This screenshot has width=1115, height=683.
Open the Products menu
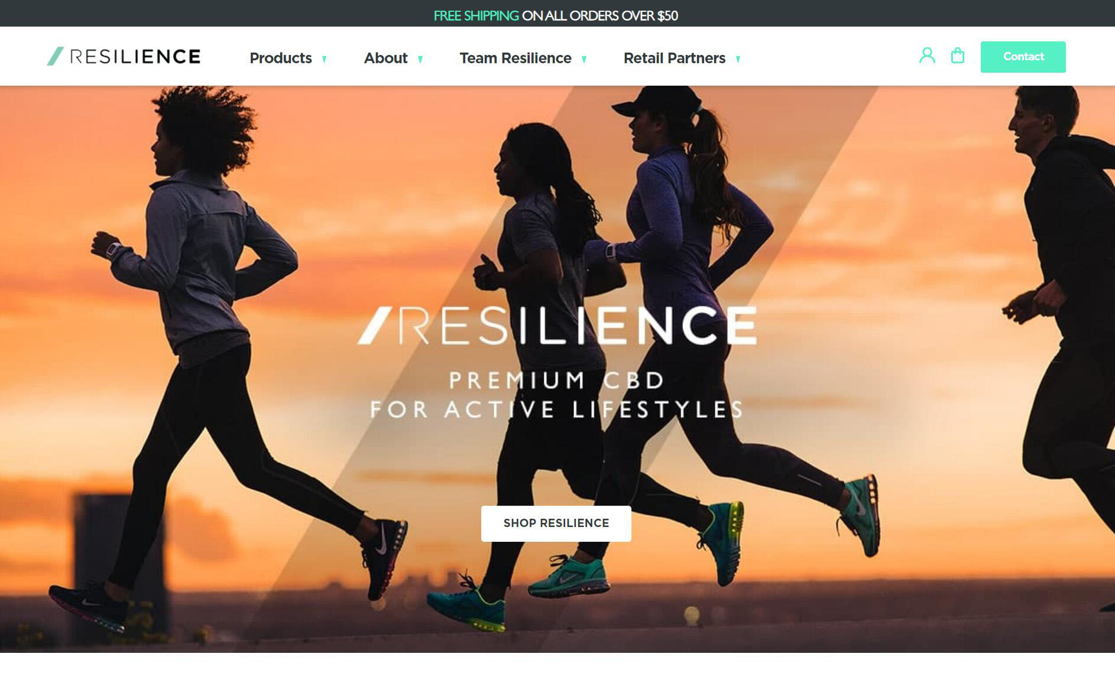[281, 58]
